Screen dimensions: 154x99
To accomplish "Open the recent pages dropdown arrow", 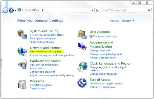I will 15,10.
